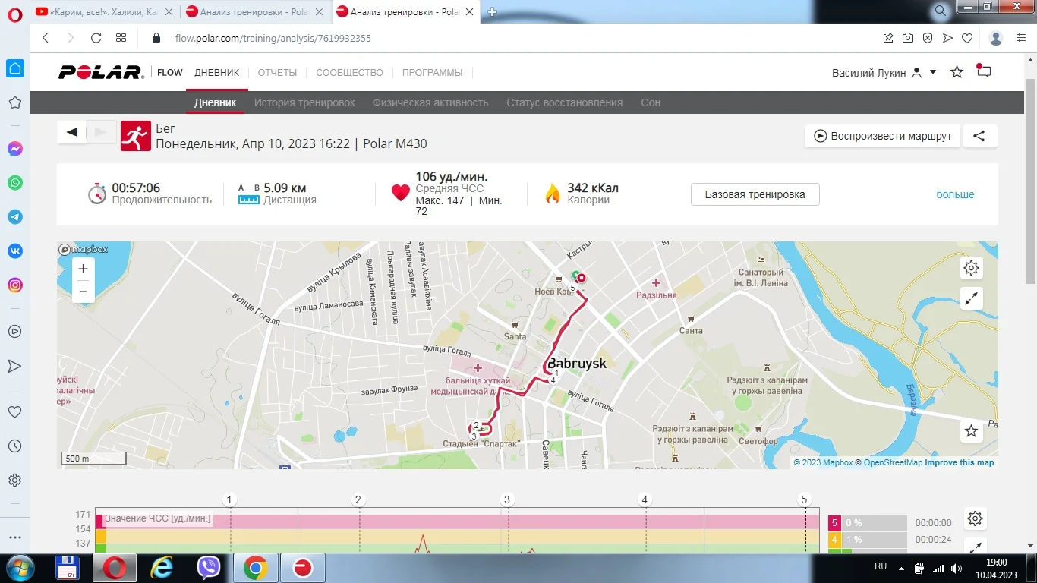The width and height of the screenshot is (1037, 583).
Task: Click heart rate zone 5 red swatch
Action: [834, 523]
